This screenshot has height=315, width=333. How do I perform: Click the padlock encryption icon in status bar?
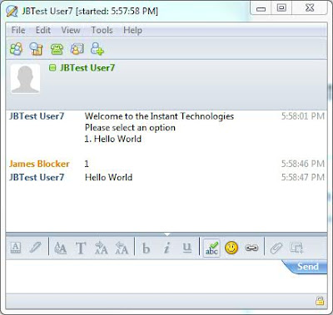320,301
